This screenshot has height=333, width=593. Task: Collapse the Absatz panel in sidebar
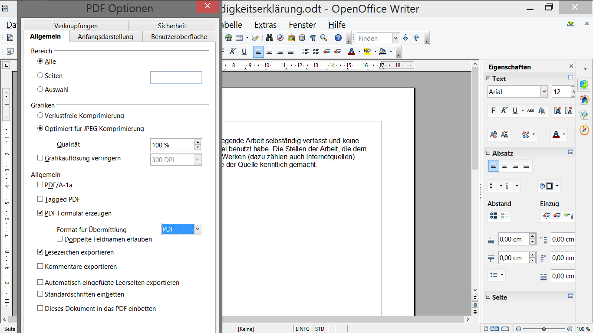pyautogui.click(x=488, y=153)
